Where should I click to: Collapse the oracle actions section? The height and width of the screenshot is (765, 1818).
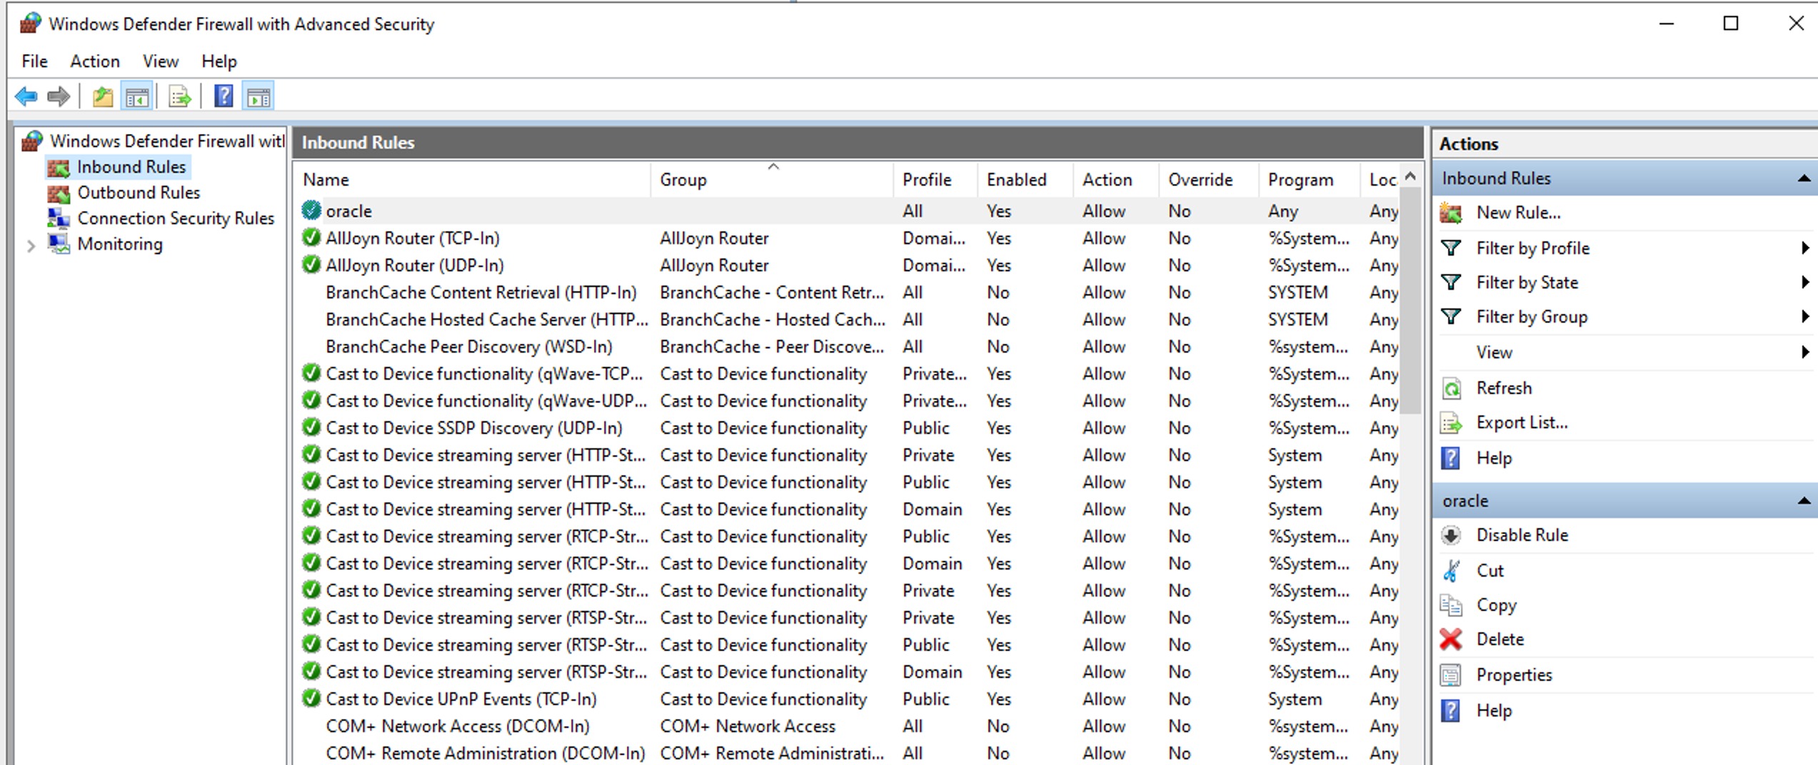[x=1804, y=501]
